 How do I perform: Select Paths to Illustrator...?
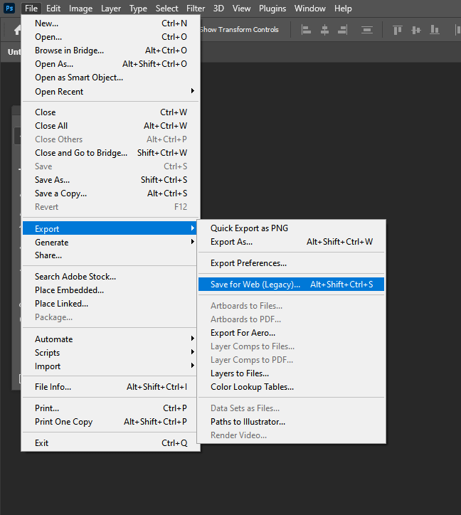291,421
